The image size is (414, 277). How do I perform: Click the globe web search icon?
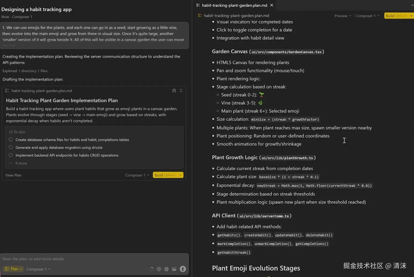[167, 269]
